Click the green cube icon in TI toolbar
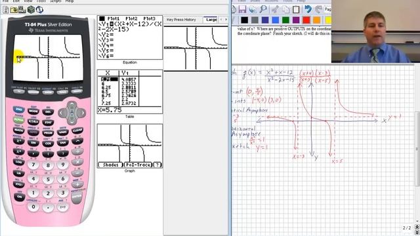420x236 pixels. pyautogui.click(x=31, y=10)
